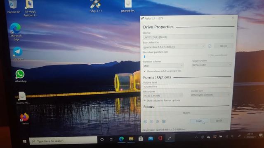Open Windows Start menu
The height and width of the screenshot is (148, 264).
click(x=25, y=141)
